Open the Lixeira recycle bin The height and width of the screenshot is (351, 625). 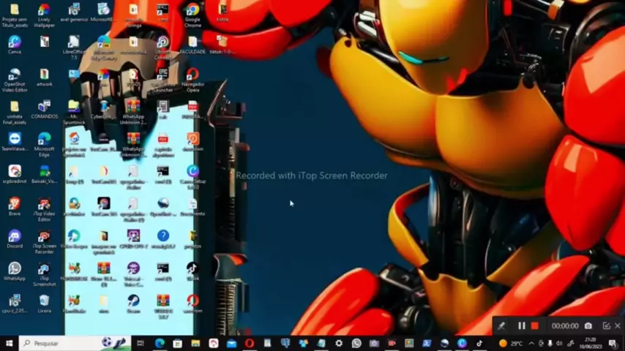tap(44, 304)
